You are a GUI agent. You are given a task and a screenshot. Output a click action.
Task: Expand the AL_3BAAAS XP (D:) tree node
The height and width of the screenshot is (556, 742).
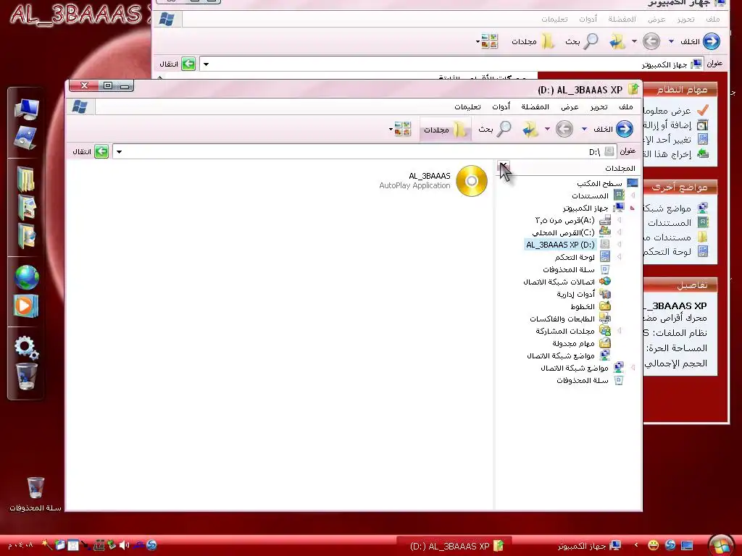click(x=619, y=245)
